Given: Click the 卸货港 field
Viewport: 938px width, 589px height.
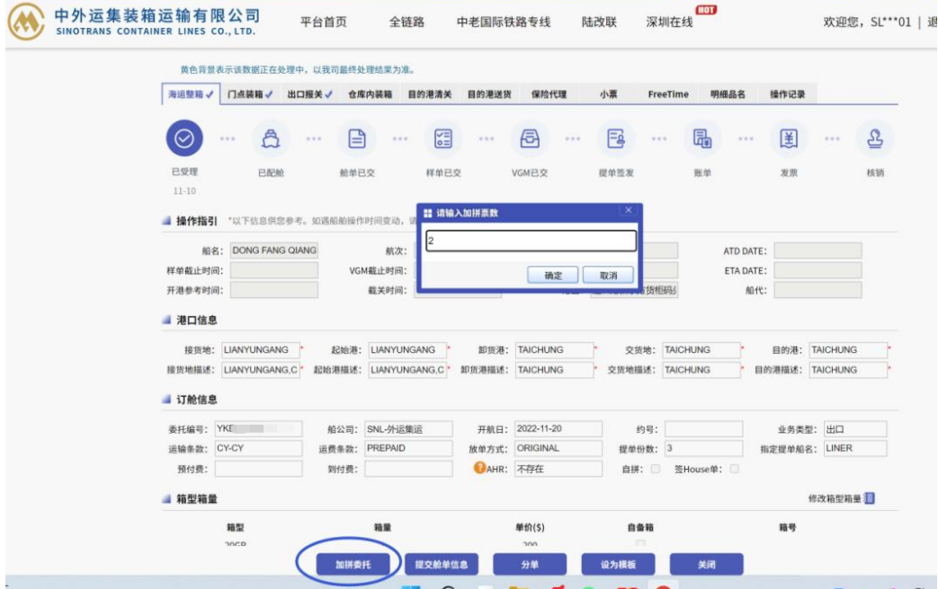Looking at the screenshot, I should pyautogui.click(x=554, y=350).
